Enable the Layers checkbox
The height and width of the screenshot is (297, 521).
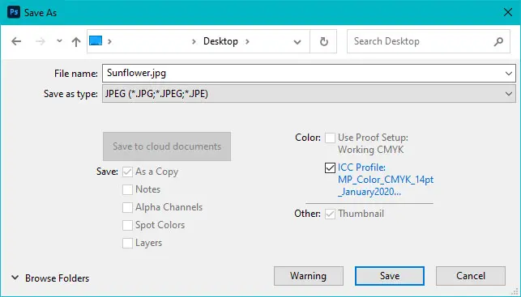point(127,244)
